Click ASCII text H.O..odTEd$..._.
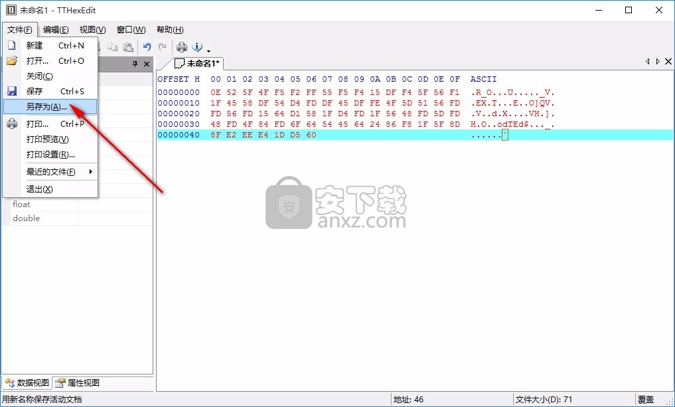Image resolution: width=675 pixels, height=407 pixels. [512, 124]
